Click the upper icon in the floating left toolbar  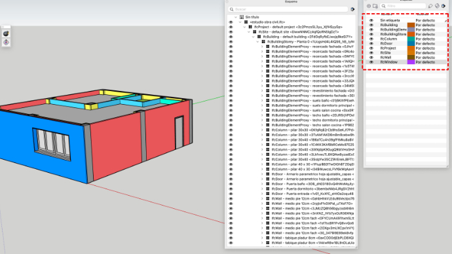(6, 33)
